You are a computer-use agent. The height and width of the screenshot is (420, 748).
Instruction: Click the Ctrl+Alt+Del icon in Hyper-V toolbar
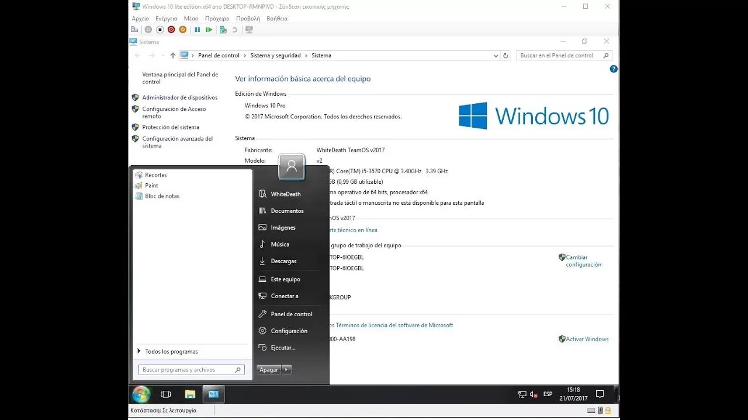[x=135, y=29]
